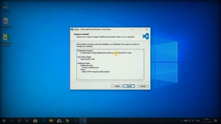Click the summary box vertical scrollbar down arrow

(x=142, y=76)
